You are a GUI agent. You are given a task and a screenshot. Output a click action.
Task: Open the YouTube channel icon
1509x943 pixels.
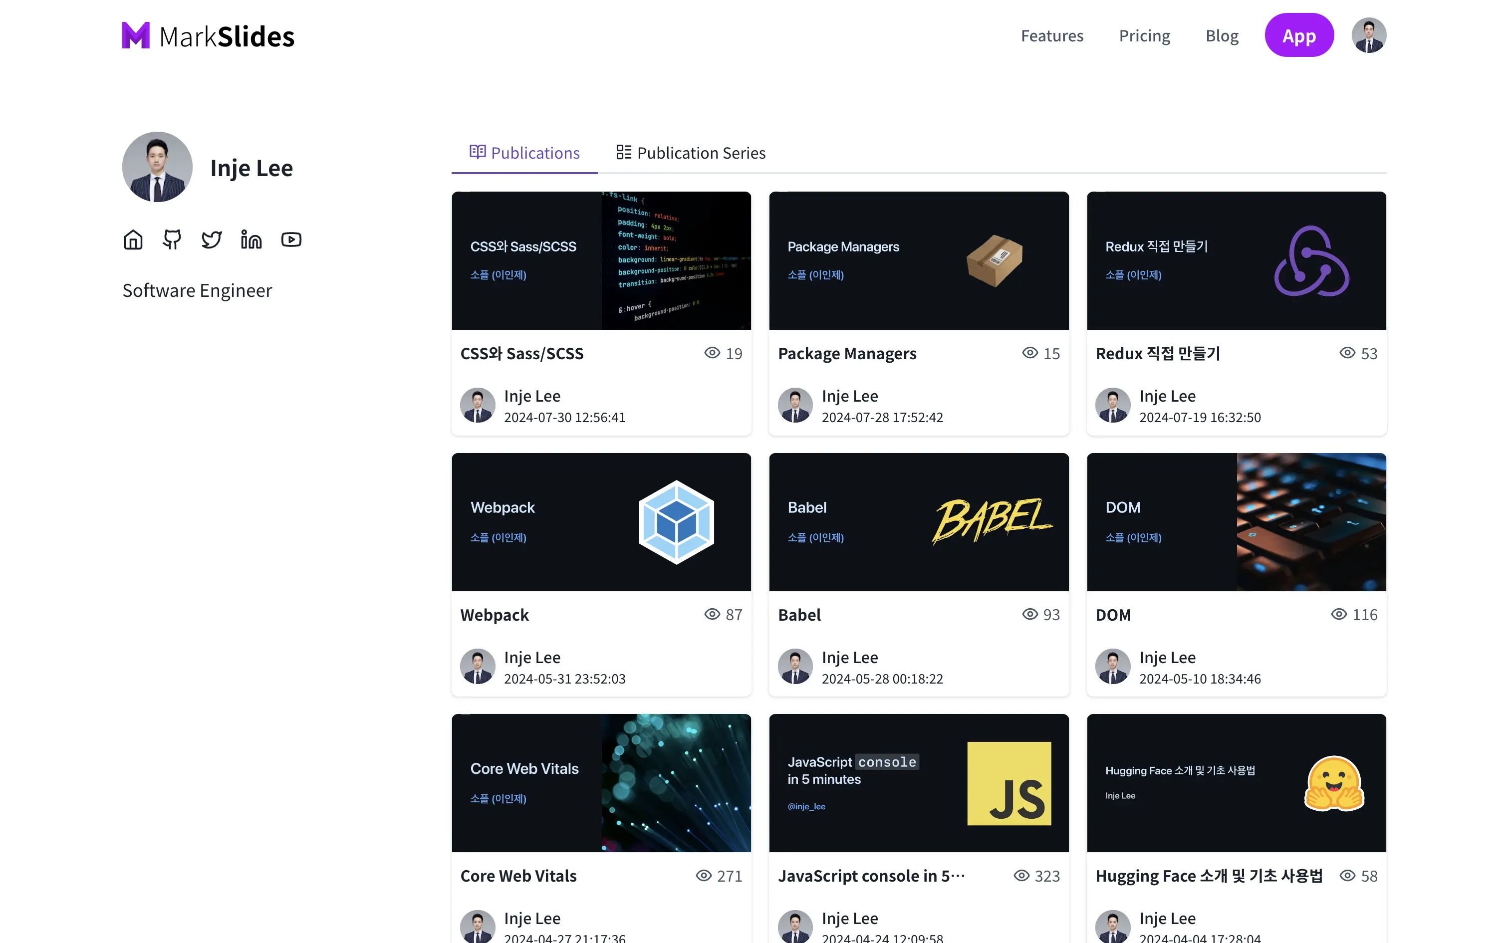click(x=291, y=239)
